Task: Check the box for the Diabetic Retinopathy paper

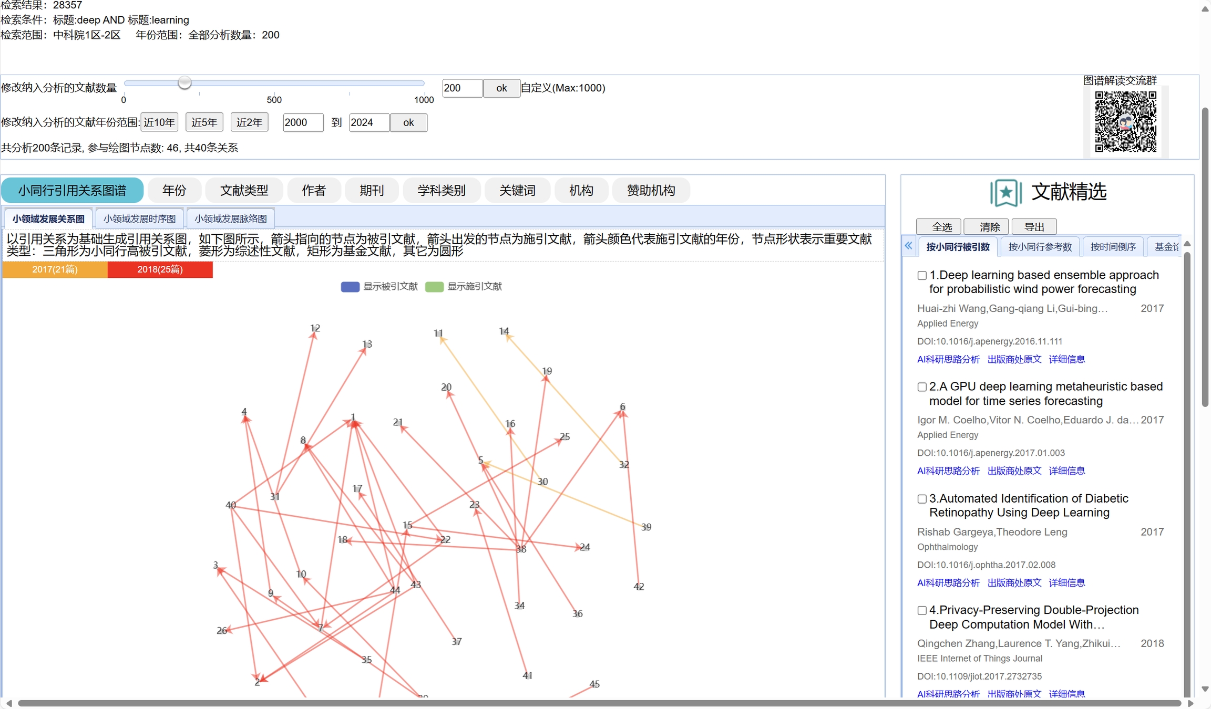Action: coord(922,499)
